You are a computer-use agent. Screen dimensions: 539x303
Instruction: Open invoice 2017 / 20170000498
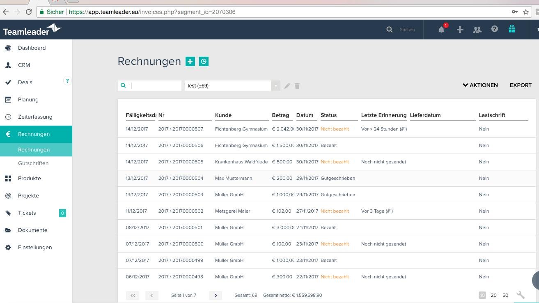pyautogui.click(x=181, y=277)
